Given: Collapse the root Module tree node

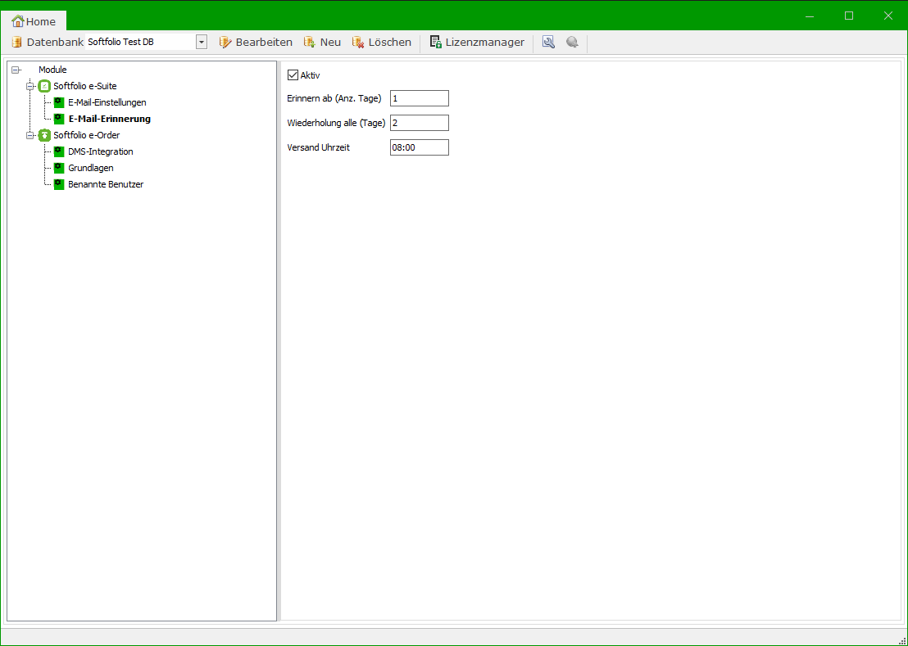Looking at the screenshot, I should (16, 70).
